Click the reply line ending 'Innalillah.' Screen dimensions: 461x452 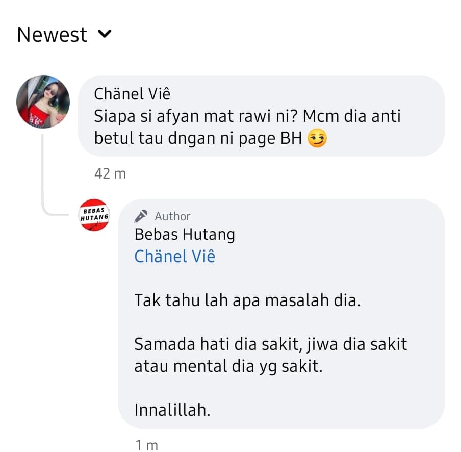click(x=172, y=410)
